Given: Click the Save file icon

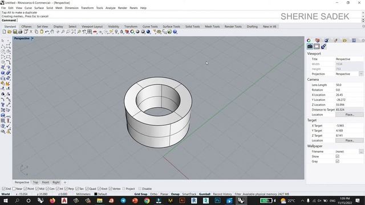Looking at the screenshot, I should 15,32.
